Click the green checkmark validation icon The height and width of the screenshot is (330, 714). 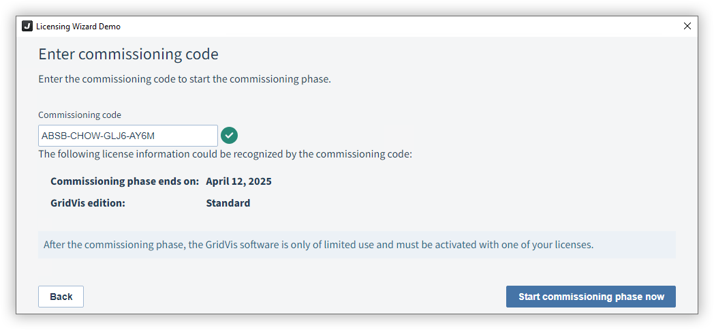[x=229, y=136]
